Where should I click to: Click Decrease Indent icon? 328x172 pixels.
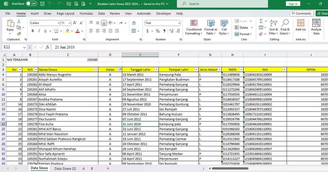[110, 31]
